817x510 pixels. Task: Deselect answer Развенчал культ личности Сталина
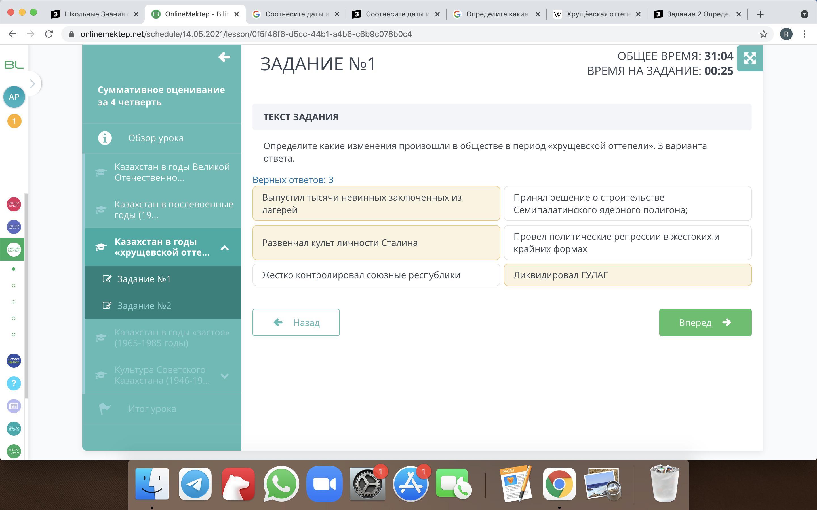coord(376,243)
